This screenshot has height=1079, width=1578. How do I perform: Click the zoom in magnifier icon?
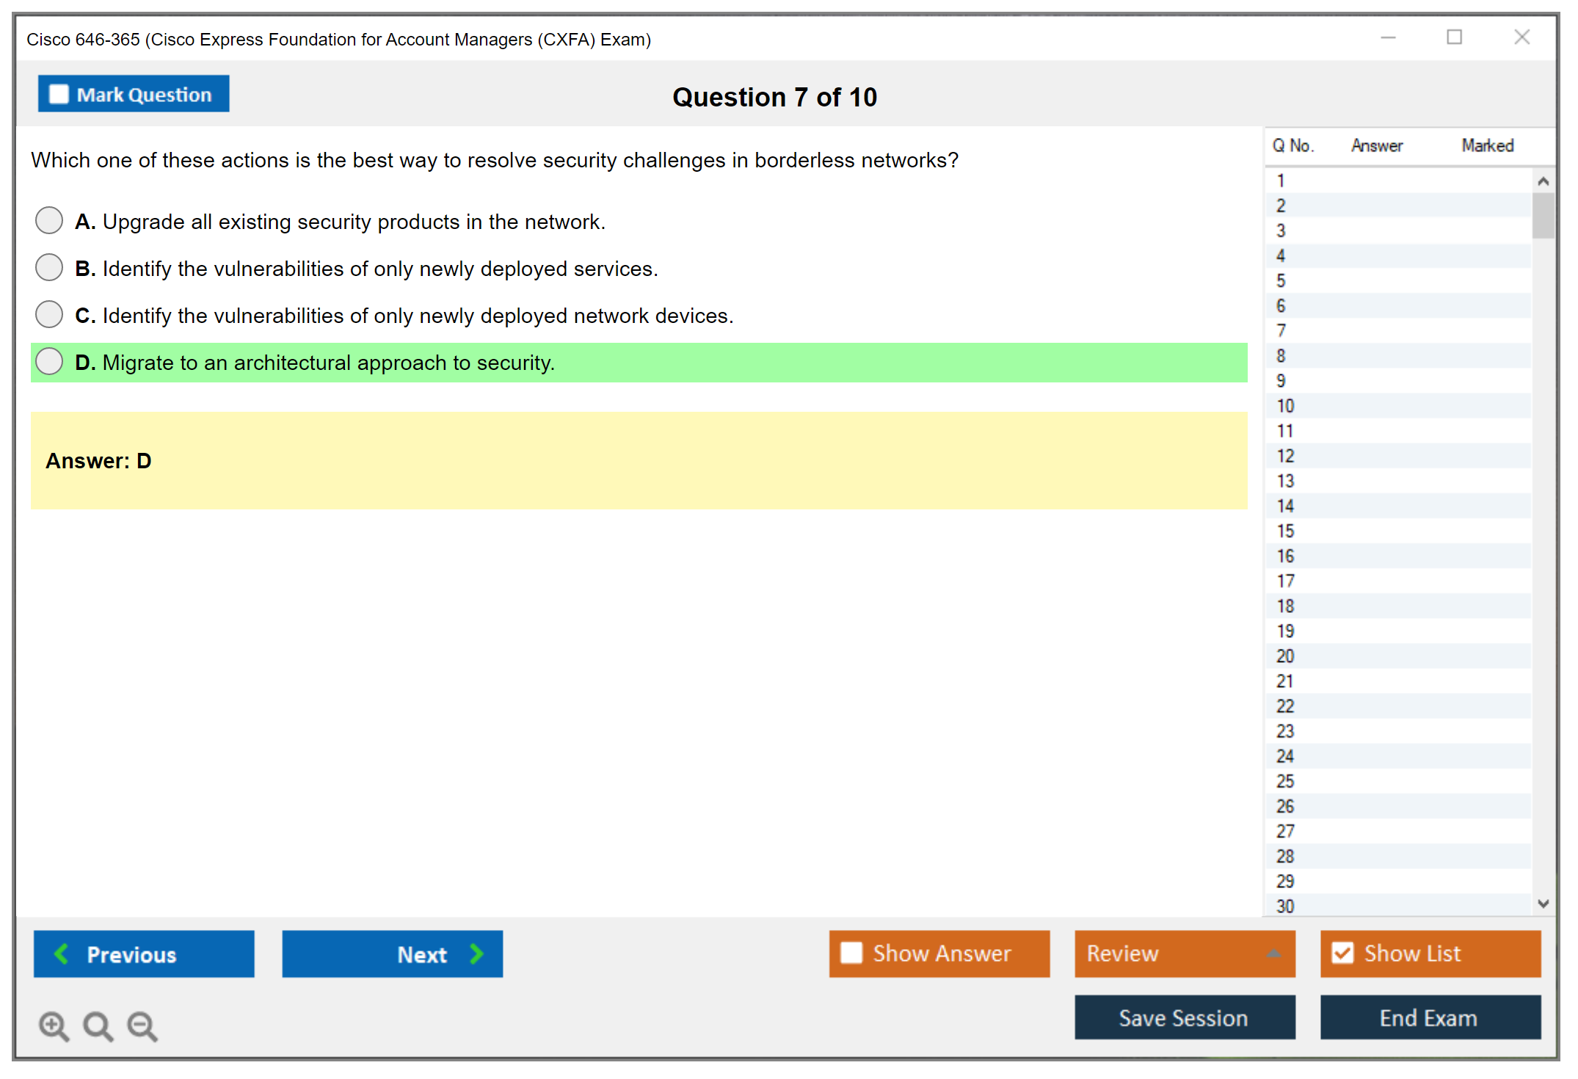(54, 1025)
